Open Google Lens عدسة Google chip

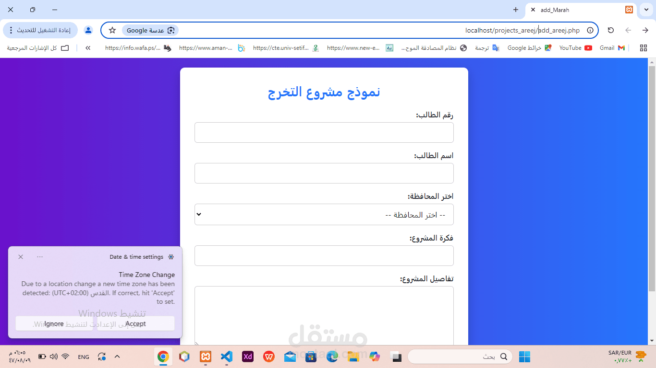tap(150, 30)
